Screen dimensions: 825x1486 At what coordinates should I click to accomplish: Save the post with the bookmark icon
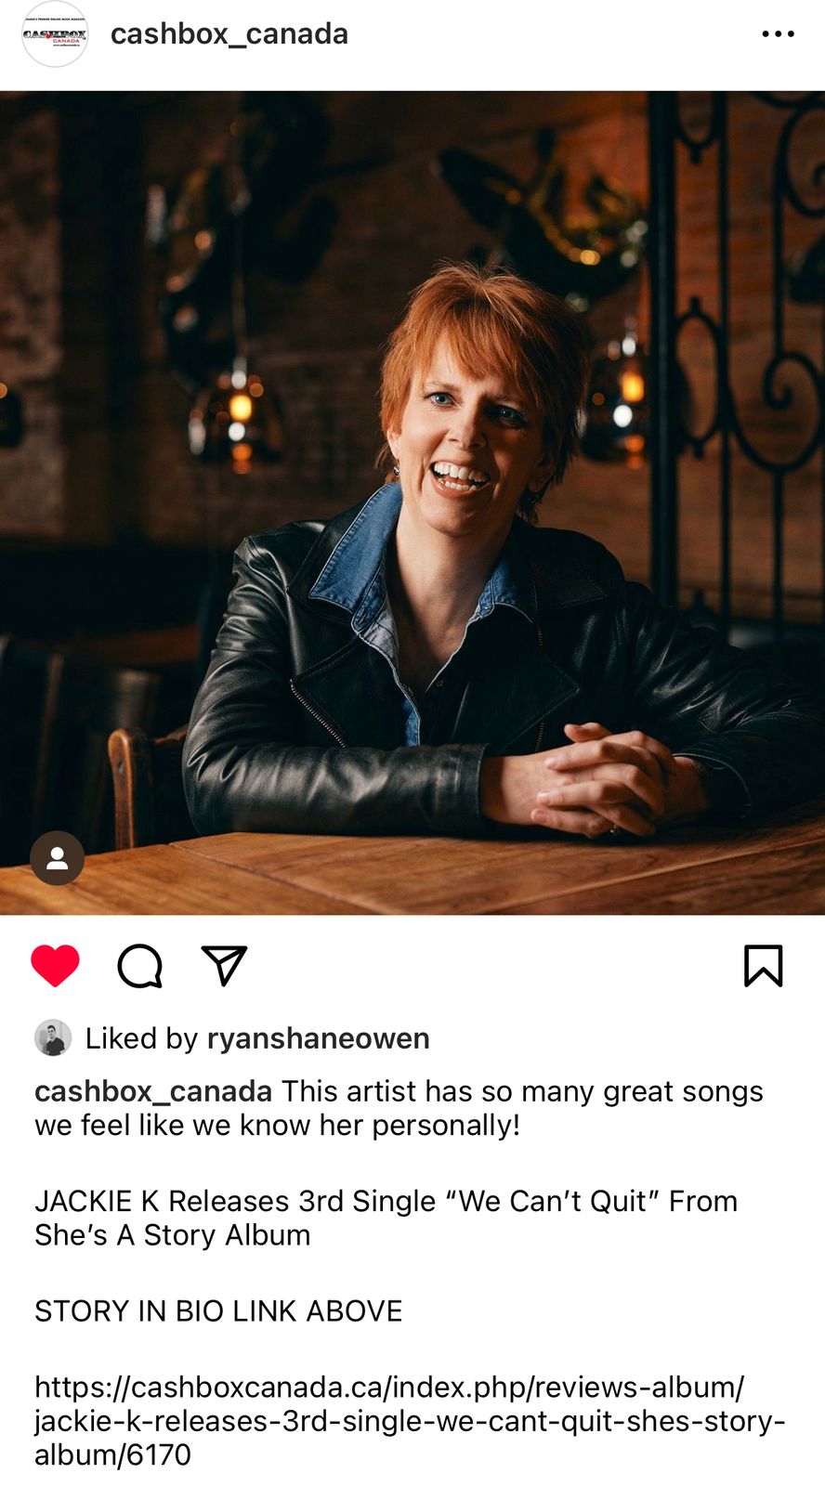point(764,966)
